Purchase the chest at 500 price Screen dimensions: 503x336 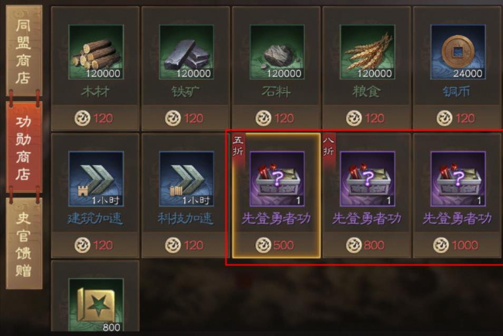pos(276,245)
